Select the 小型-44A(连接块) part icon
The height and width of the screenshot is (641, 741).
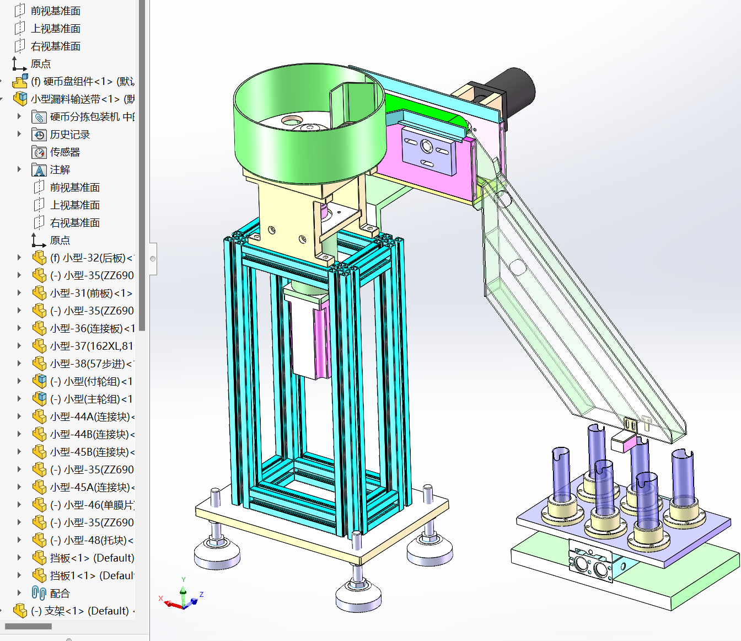click(39, 417)
